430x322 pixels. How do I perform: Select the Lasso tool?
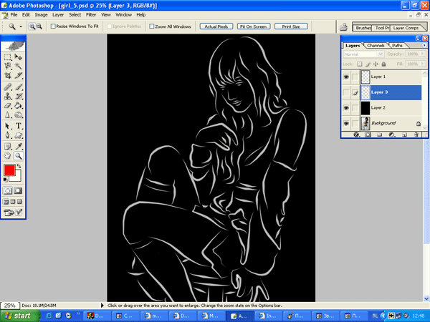[8, 66]
